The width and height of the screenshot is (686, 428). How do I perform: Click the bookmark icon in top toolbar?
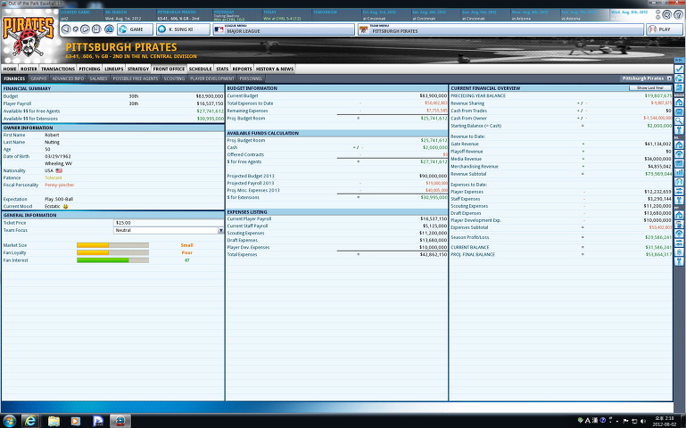coord(96,29)
